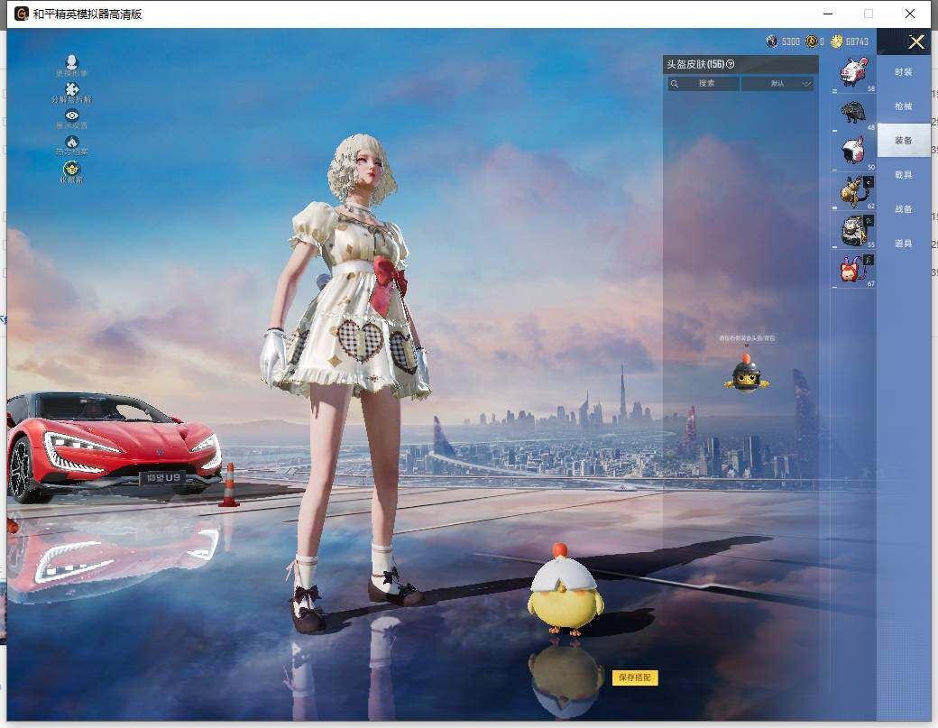Click the 保存搭配 yellow button
The height and width of the screenshot is (728, 938).
point(635,677)
